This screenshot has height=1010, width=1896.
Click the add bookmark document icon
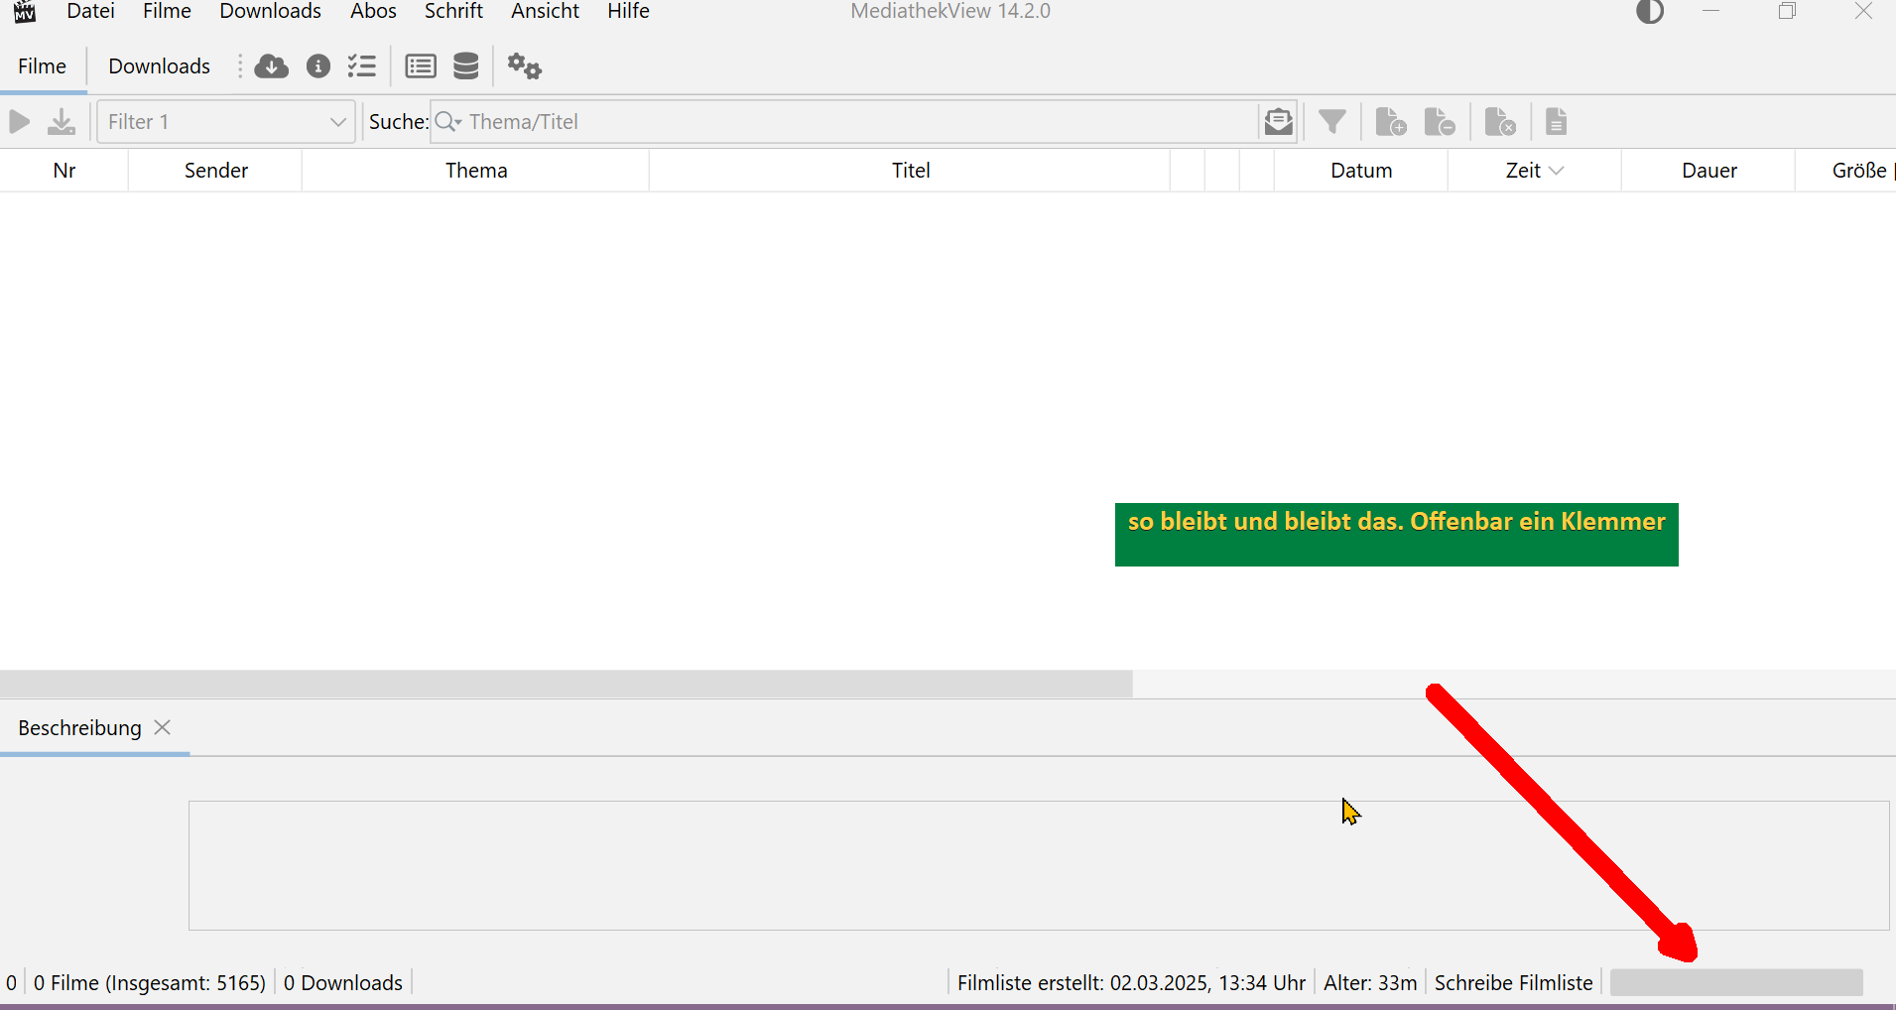coord(1391,122)
